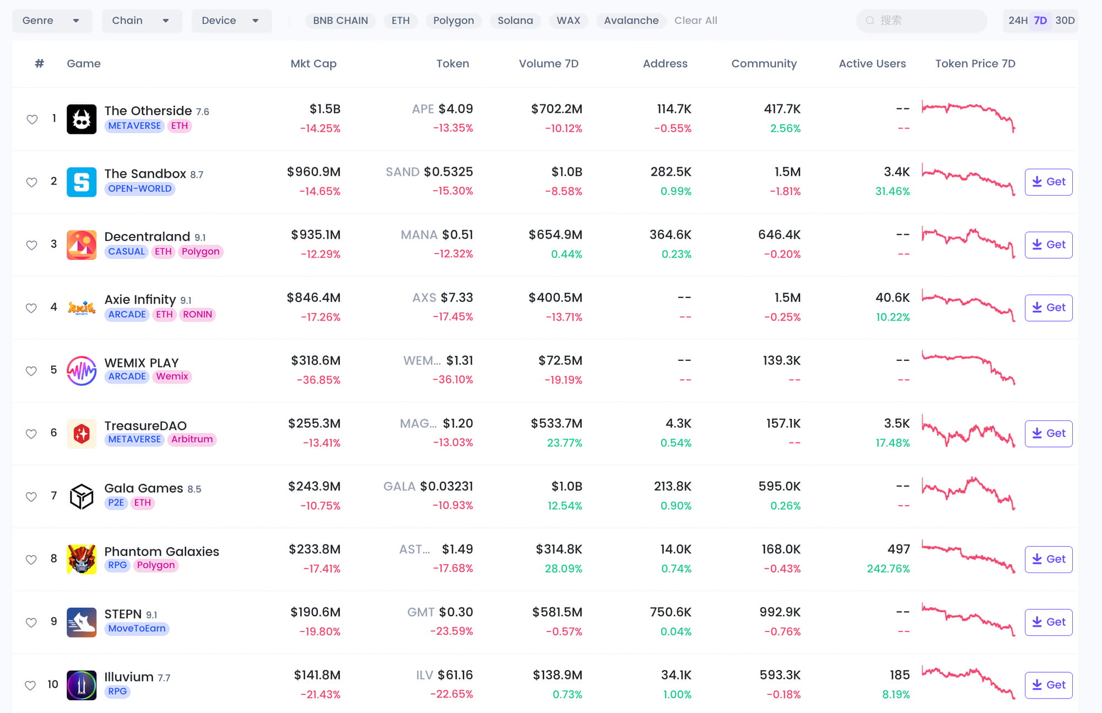
Task: View Gala Games token price sparkline
Action: point(968,494)
